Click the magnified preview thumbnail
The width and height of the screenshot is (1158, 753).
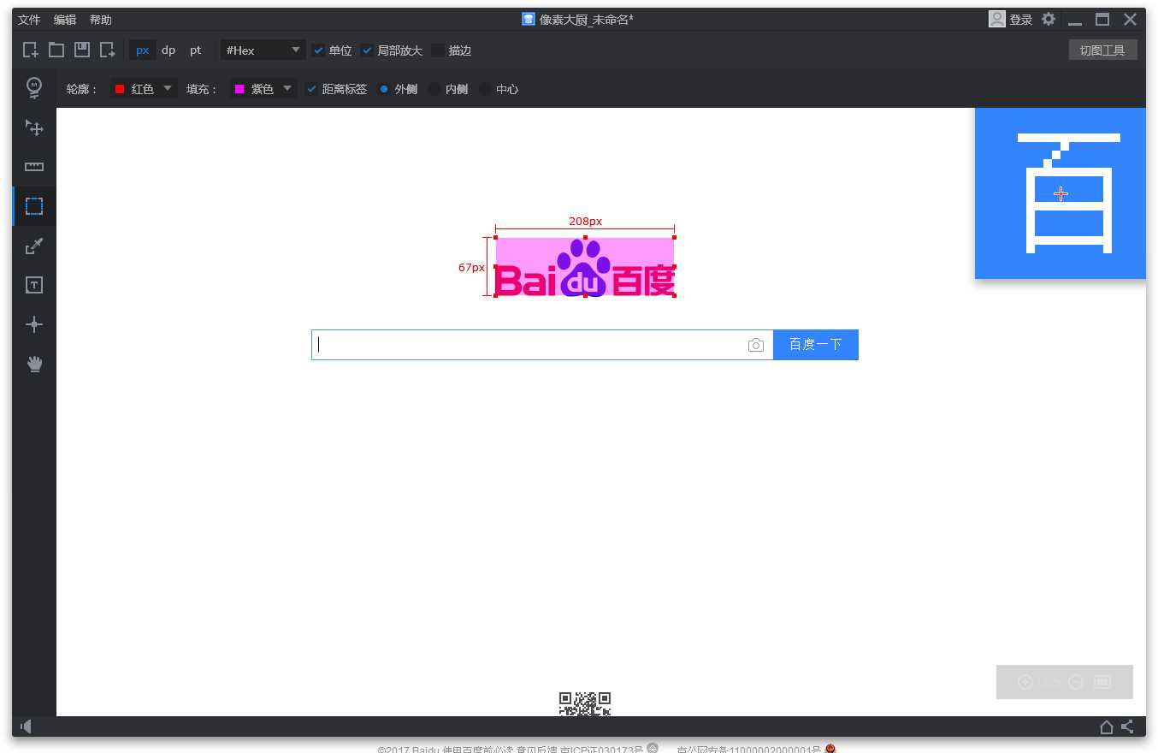tap(1061, 193)
